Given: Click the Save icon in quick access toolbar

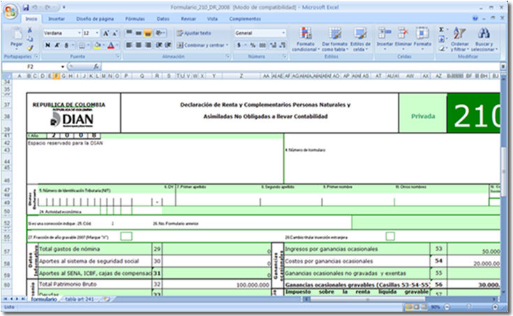Looking at the screenshot, I should 26,7.
